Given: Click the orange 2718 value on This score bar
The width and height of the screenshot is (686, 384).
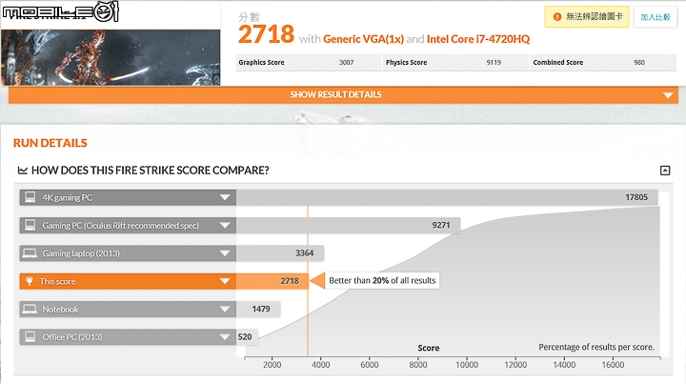Looking at the screenshot, I should coord(290,281).
